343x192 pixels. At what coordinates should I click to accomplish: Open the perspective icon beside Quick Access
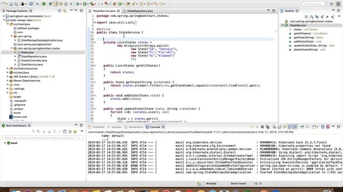click(332, 4)
